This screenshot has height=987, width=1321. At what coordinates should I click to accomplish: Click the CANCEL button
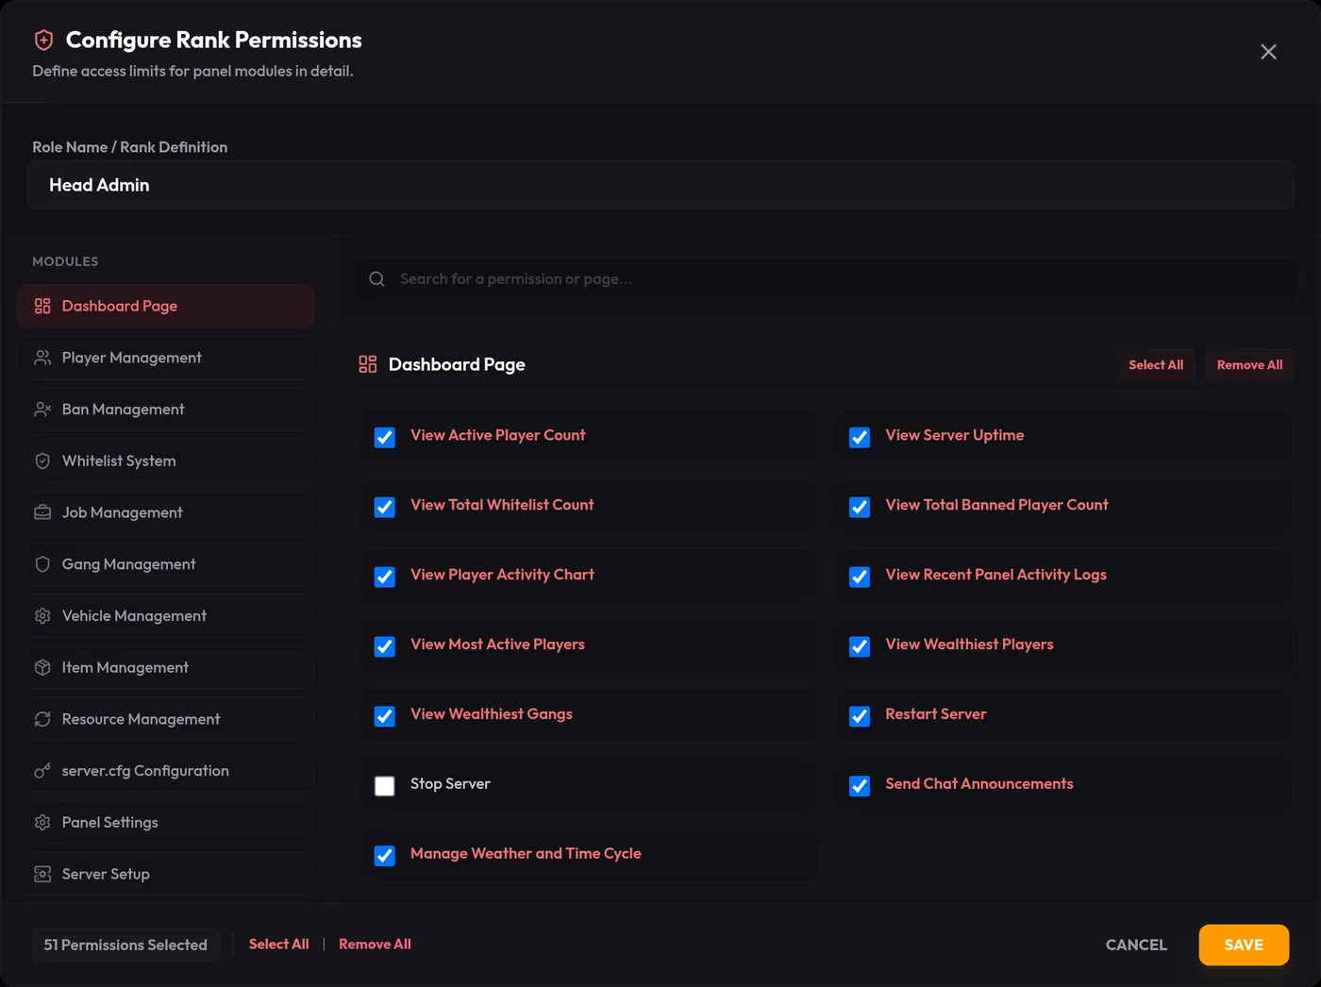[1136, 945]
